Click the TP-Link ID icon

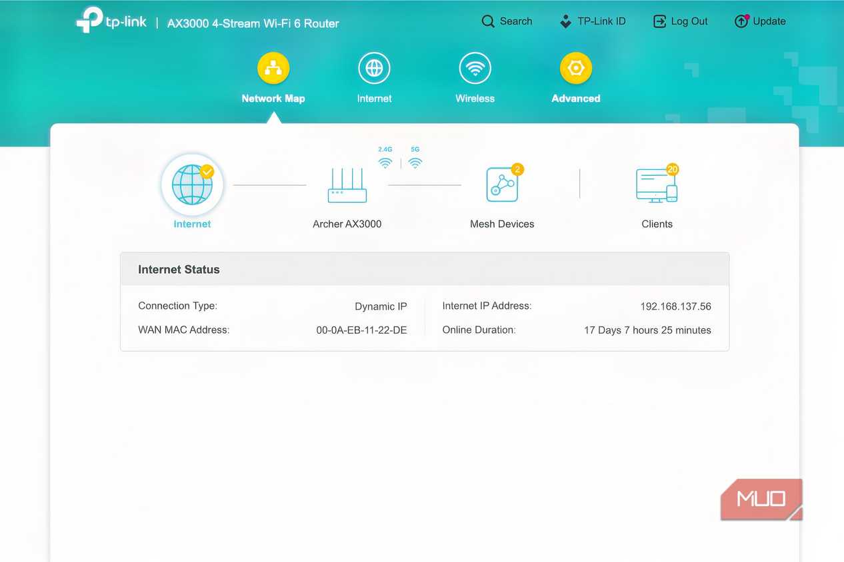pos(565,21)
